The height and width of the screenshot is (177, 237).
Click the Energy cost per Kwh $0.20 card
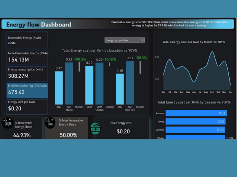(27, 107)
